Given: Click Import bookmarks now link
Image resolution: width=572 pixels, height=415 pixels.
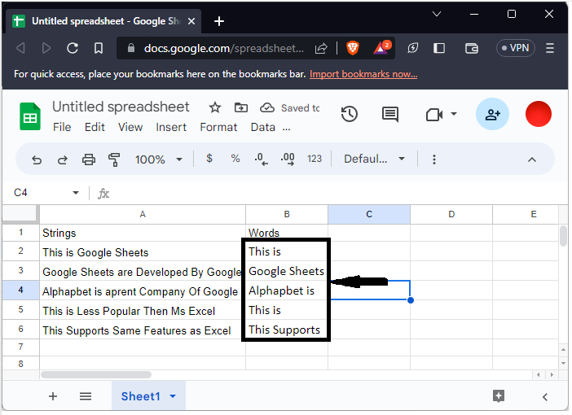Looking at the screenshot, I should 363,74.
